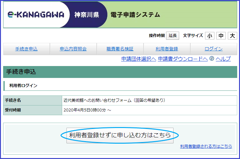Viewport: 240px width, 159px height.
Task: Open the ログイン menu tab
Action: coord(214,49)
